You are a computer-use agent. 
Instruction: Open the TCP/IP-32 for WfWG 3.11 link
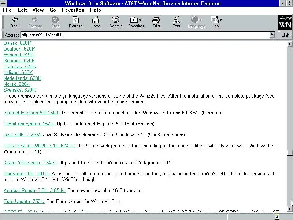point(39,146)
